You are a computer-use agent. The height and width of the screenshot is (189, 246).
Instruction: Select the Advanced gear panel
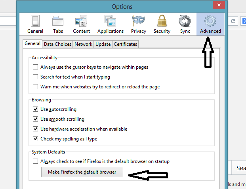click(x=210, y=24)
